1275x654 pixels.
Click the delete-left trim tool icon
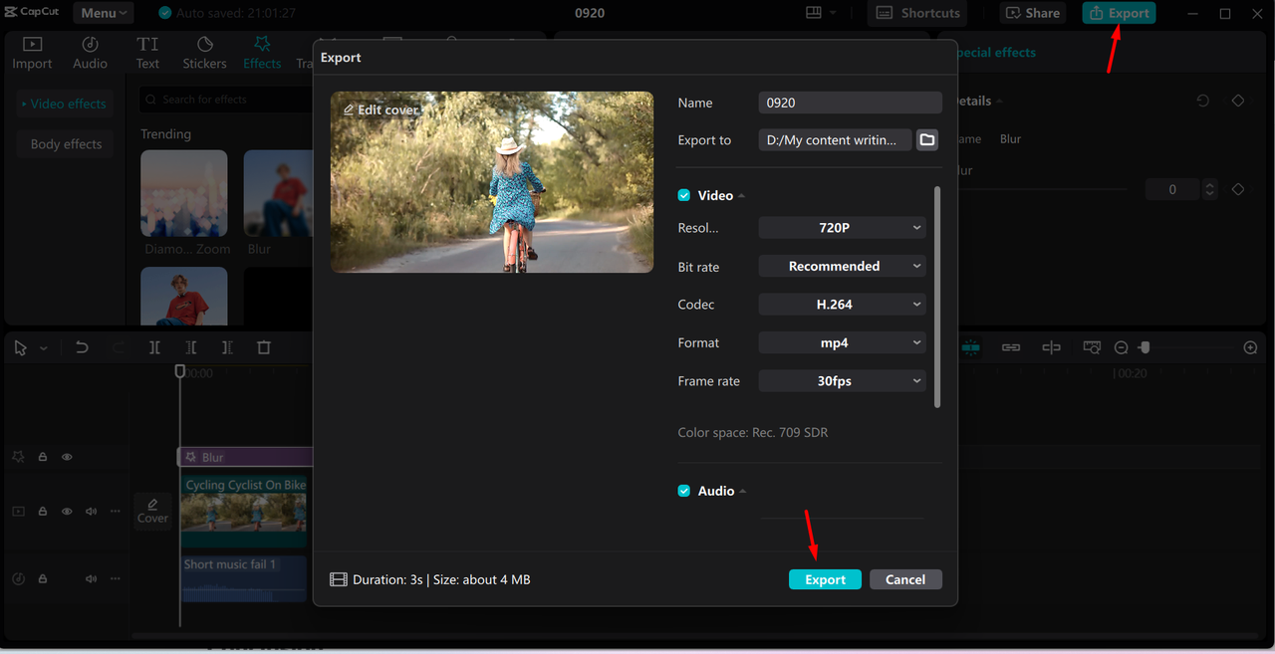click(x=190, y=347)
